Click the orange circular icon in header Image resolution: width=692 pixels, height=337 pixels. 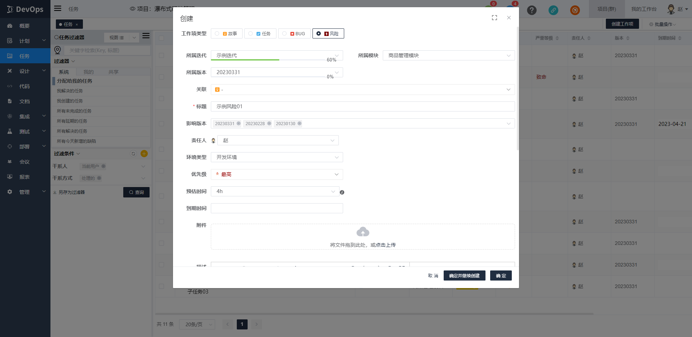pyautogui.click(x=575, y=10)
